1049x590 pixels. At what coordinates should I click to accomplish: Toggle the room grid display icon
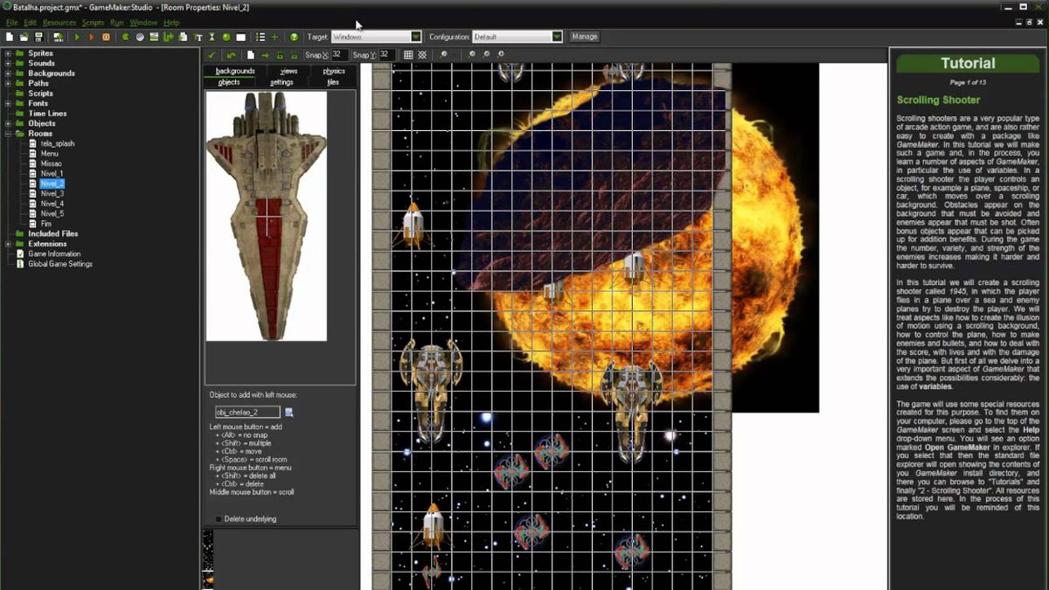click(x=408, y=55)
